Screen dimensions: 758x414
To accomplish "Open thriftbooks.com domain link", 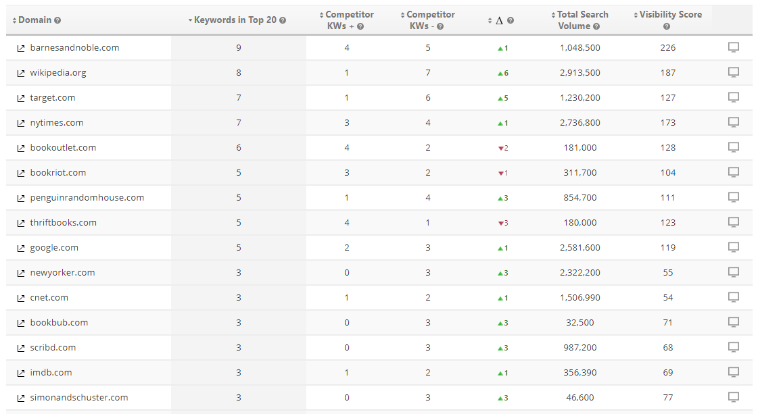I will [x=64, y=222].
